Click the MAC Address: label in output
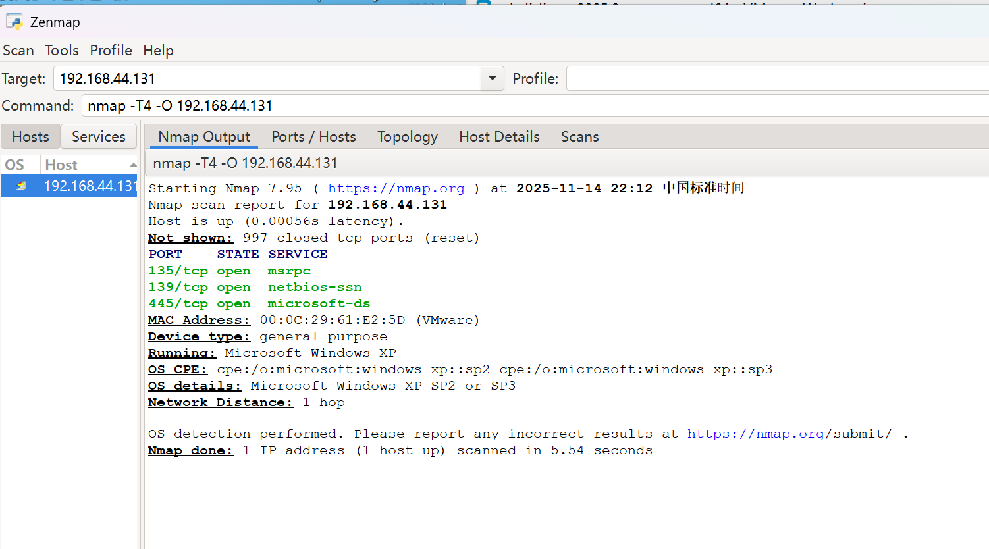 pyautogui.click(x=199, y=320)
